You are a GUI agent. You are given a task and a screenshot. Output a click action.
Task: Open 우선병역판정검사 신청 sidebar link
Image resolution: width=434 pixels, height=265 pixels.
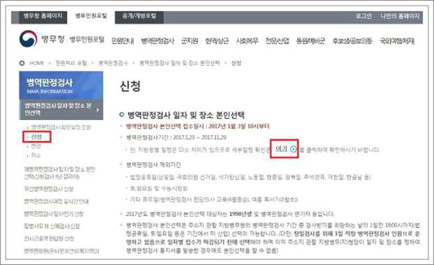click(x=49, y=189)
